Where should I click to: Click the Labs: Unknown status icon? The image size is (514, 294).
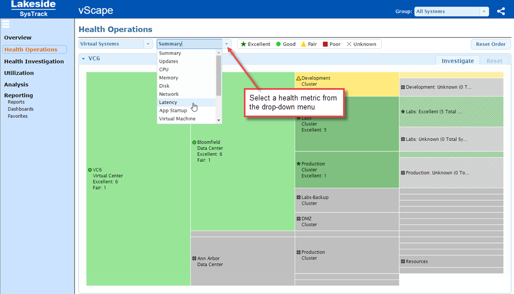point(403,139)
